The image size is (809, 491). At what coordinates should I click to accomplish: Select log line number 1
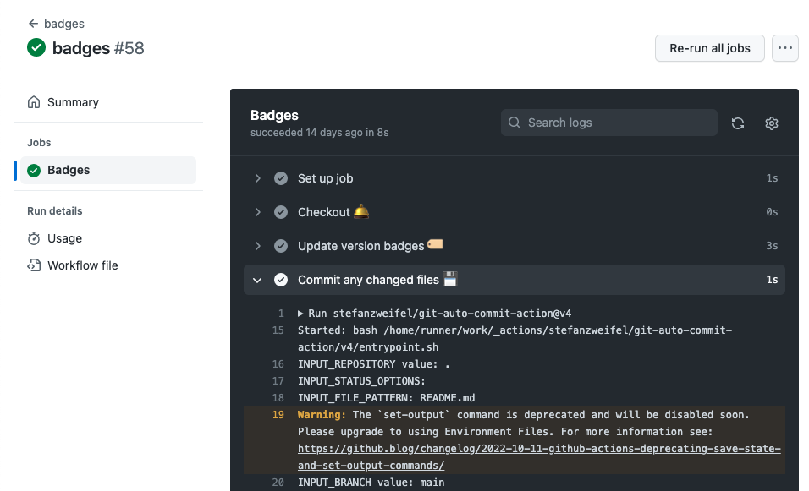281,314
